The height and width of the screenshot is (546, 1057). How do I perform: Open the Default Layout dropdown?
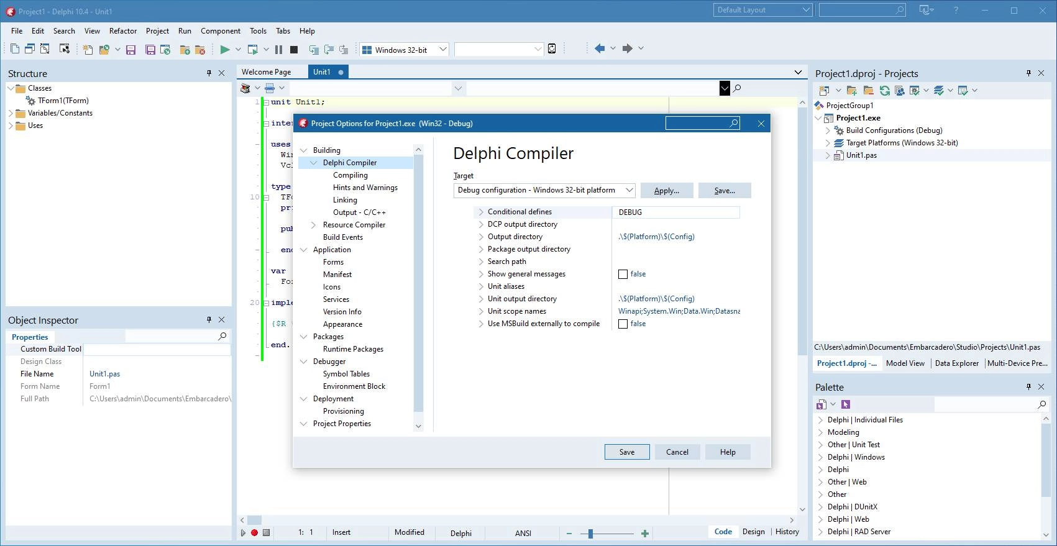pyautogui.click(x=806, y=10)
